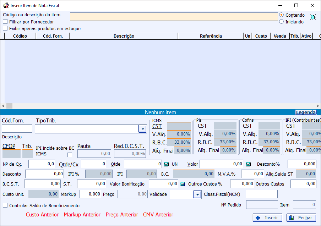Click the Inserir button
321x226 pixels.
pyautogui.click(x=267, y=217)
